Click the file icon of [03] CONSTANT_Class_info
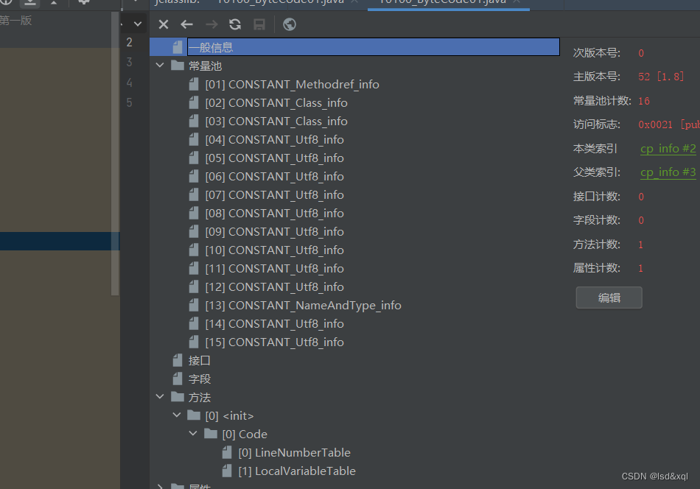700x489 pixels. (194, 121)
